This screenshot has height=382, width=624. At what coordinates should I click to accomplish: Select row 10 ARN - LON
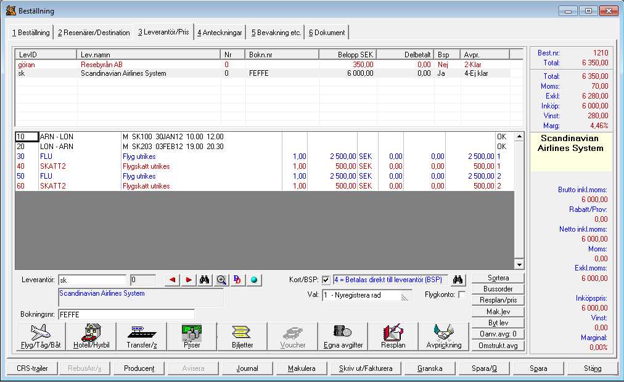point(265,137)
